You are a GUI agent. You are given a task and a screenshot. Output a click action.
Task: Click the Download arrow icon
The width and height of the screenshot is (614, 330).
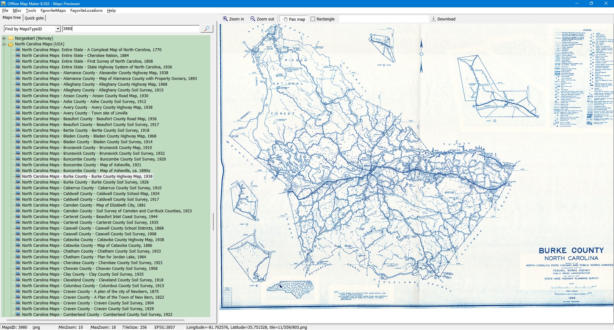click(x=434, y=19)
